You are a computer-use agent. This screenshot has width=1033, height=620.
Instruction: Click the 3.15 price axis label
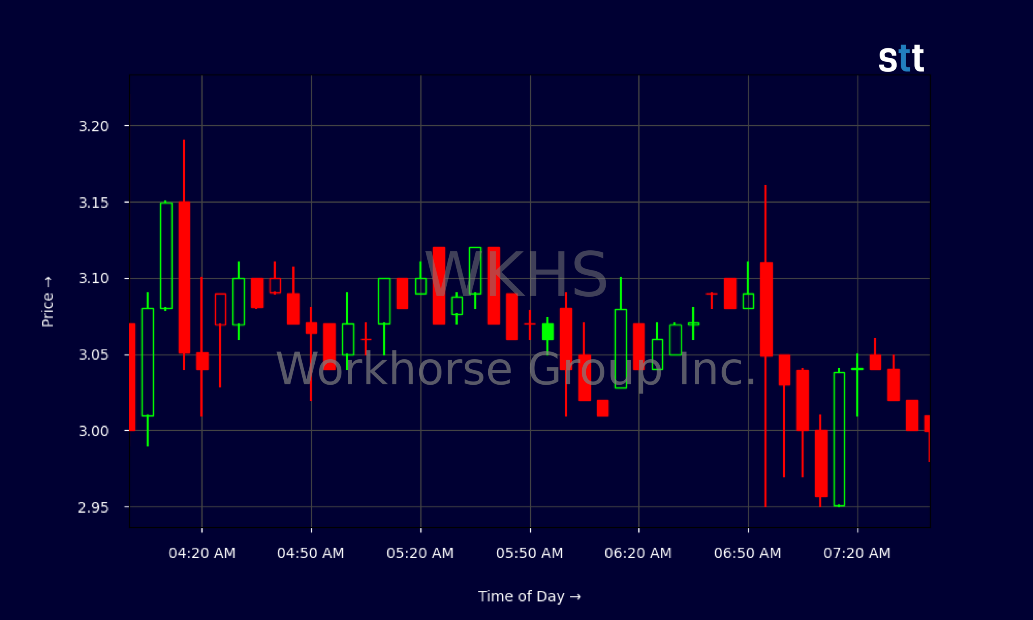click(x=94, y=203)
